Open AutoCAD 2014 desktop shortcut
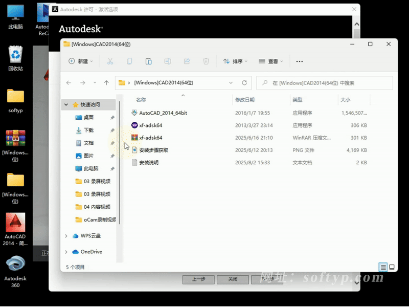The width and height of the screenshot is (409, 307). click(15, 229)
